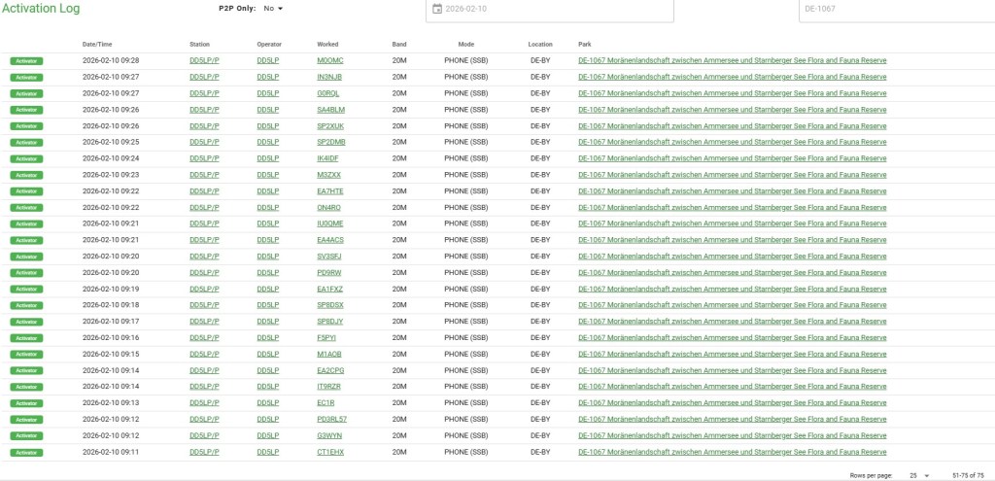Open station DD5LP/P link in first row
Viewport: 995px width, 481px height.
point(204,60)
